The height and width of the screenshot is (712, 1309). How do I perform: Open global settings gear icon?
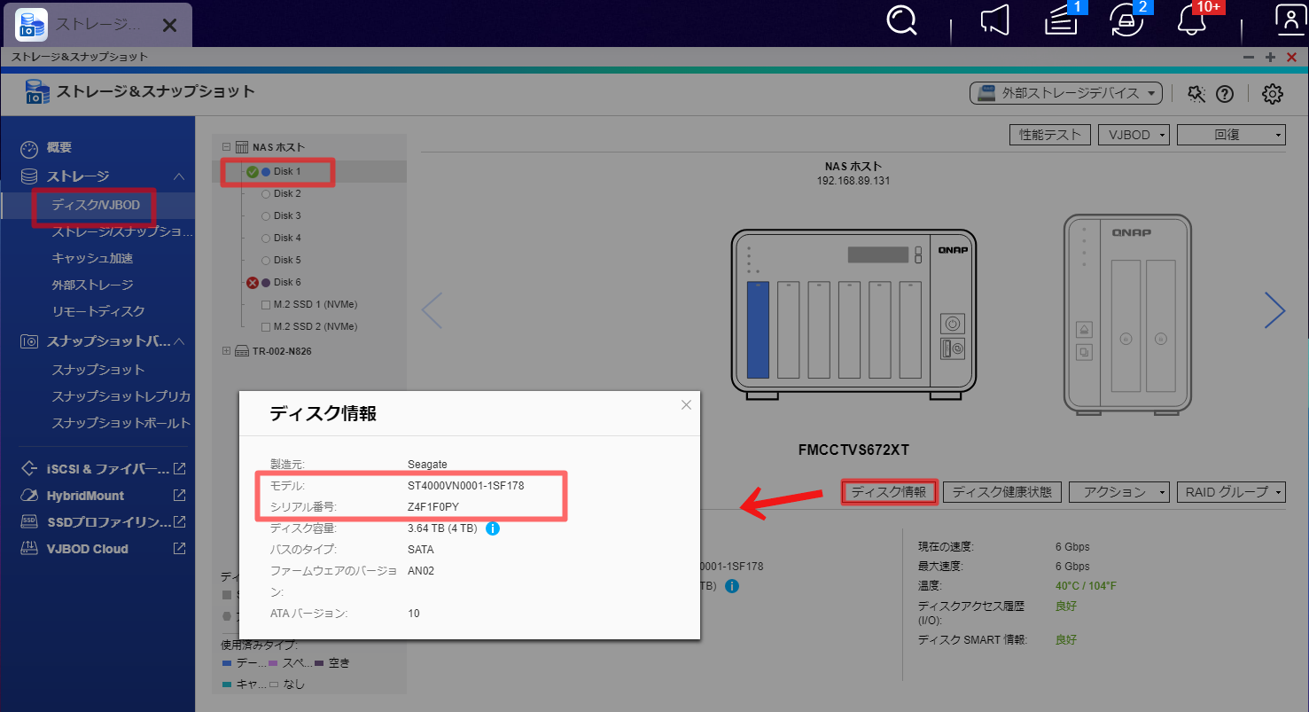point(1273,93)
